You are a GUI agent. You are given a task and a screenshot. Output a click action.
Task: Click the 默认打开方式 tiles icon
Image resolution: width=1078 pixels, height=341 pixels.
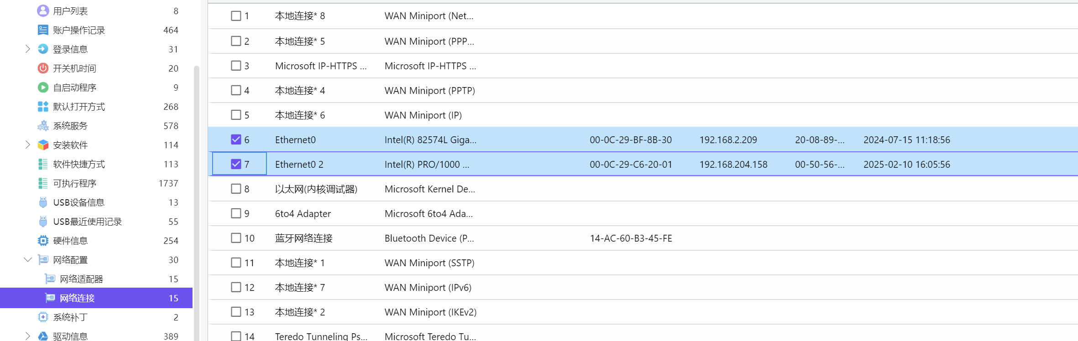pyautogui.click(x=43, y=106)
